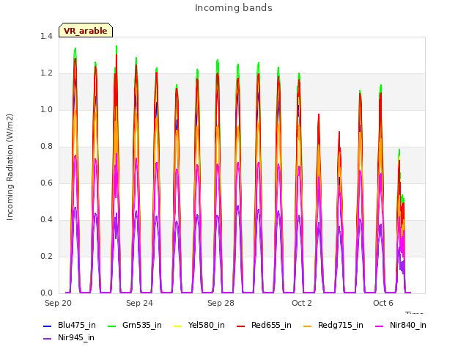469x352 pixels.
Task: Toggle the Yel580_in legend entry
Action: coord(199,325)
